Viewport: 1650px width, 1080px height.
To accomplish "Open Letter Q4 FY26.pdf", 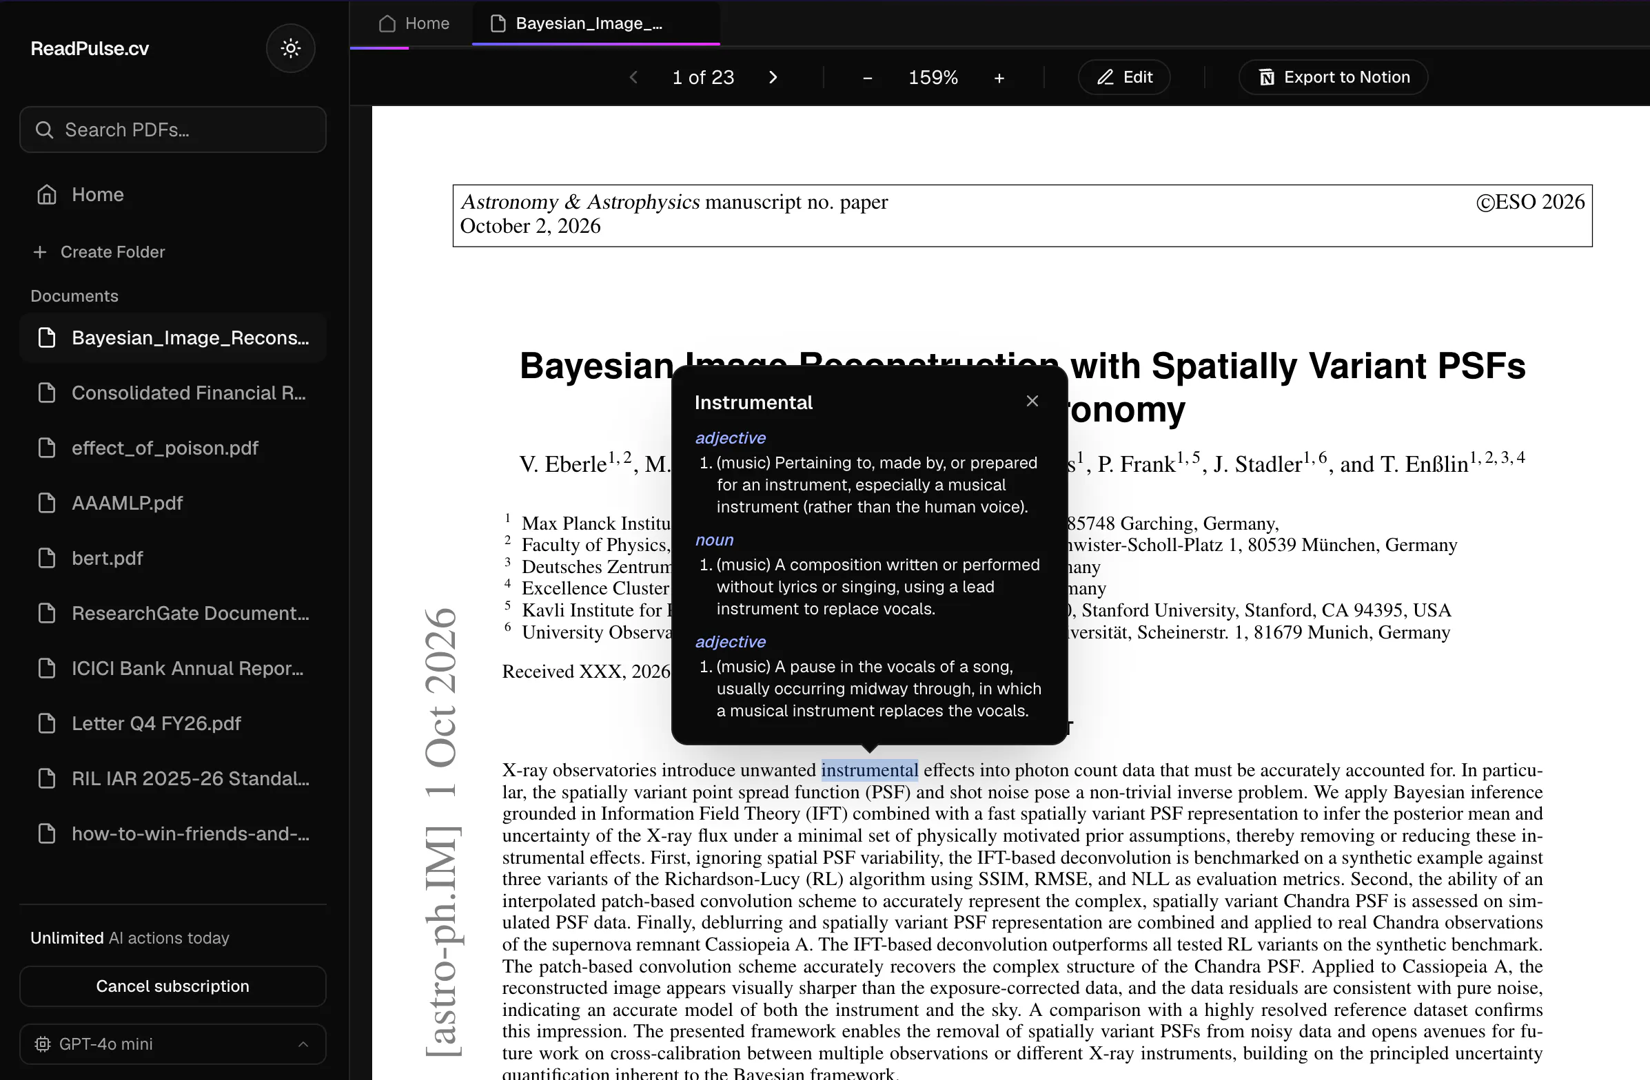I will (x=172, y=723).
